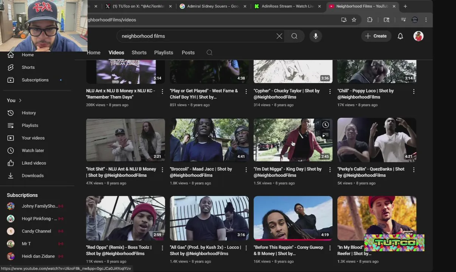
Task: Open "Before This Rappin'" video title
Action: click(x=288, y=250)
